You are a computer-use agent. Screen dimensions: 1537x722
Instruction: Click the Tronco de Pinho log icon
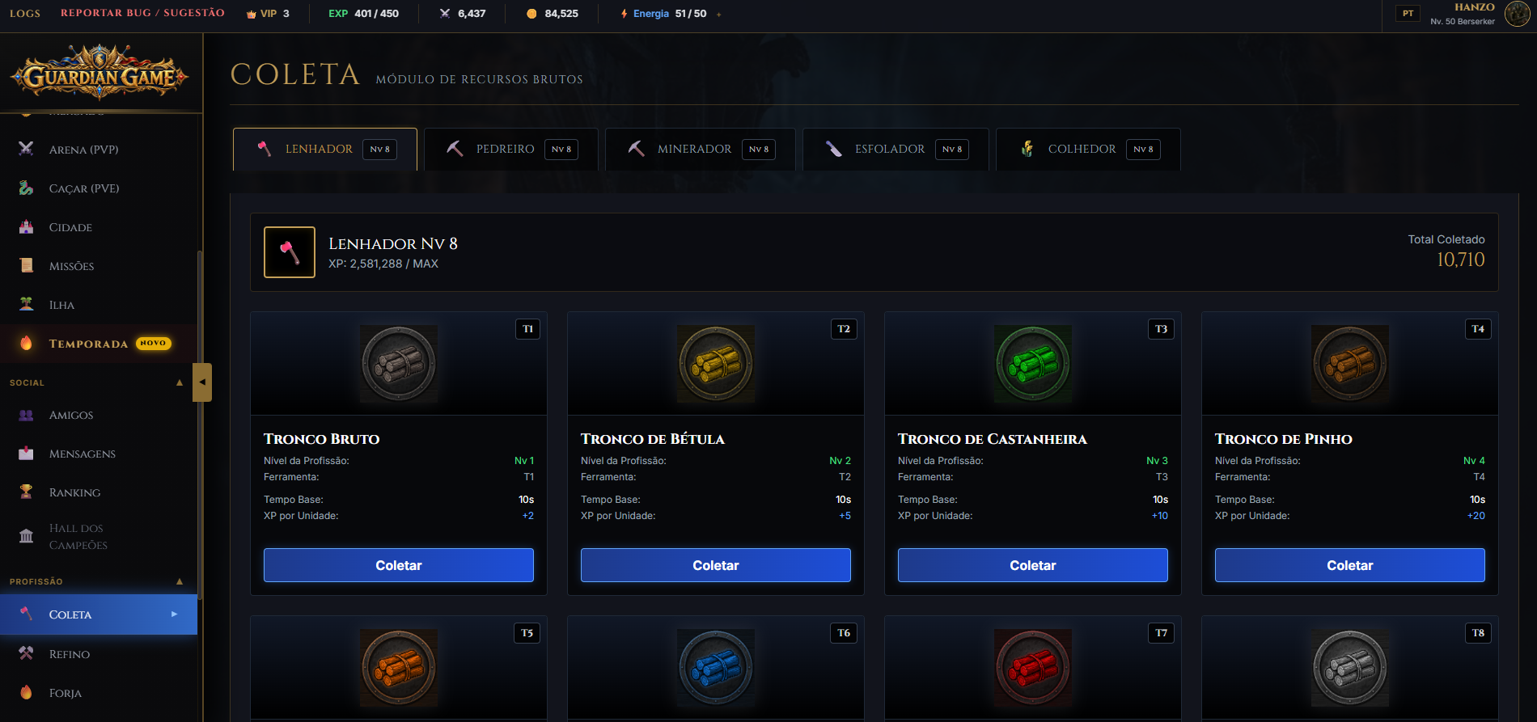coord(1350,364)
